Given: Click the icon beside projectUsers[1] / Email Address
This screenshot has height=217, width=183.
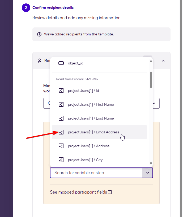Looking at the screenshot, I should tap(61, 132).
